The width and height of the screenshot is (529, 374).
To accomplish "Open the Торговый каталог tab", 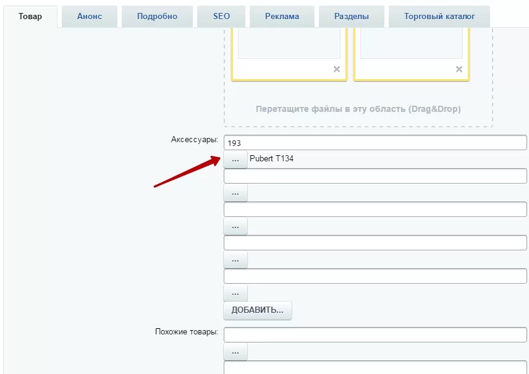I will pos(439,16).
